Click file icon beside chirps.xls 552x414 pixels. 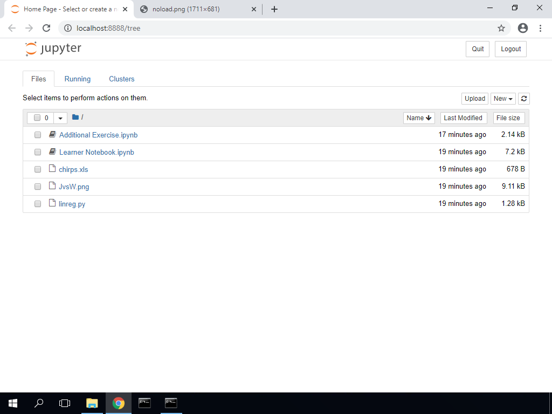click(52, 168)
